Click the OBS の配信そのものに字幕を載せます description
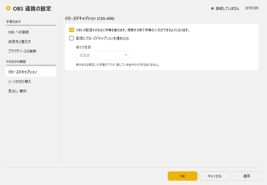The width and height of the screenshot is (267, 185). (x=133, y=30)
